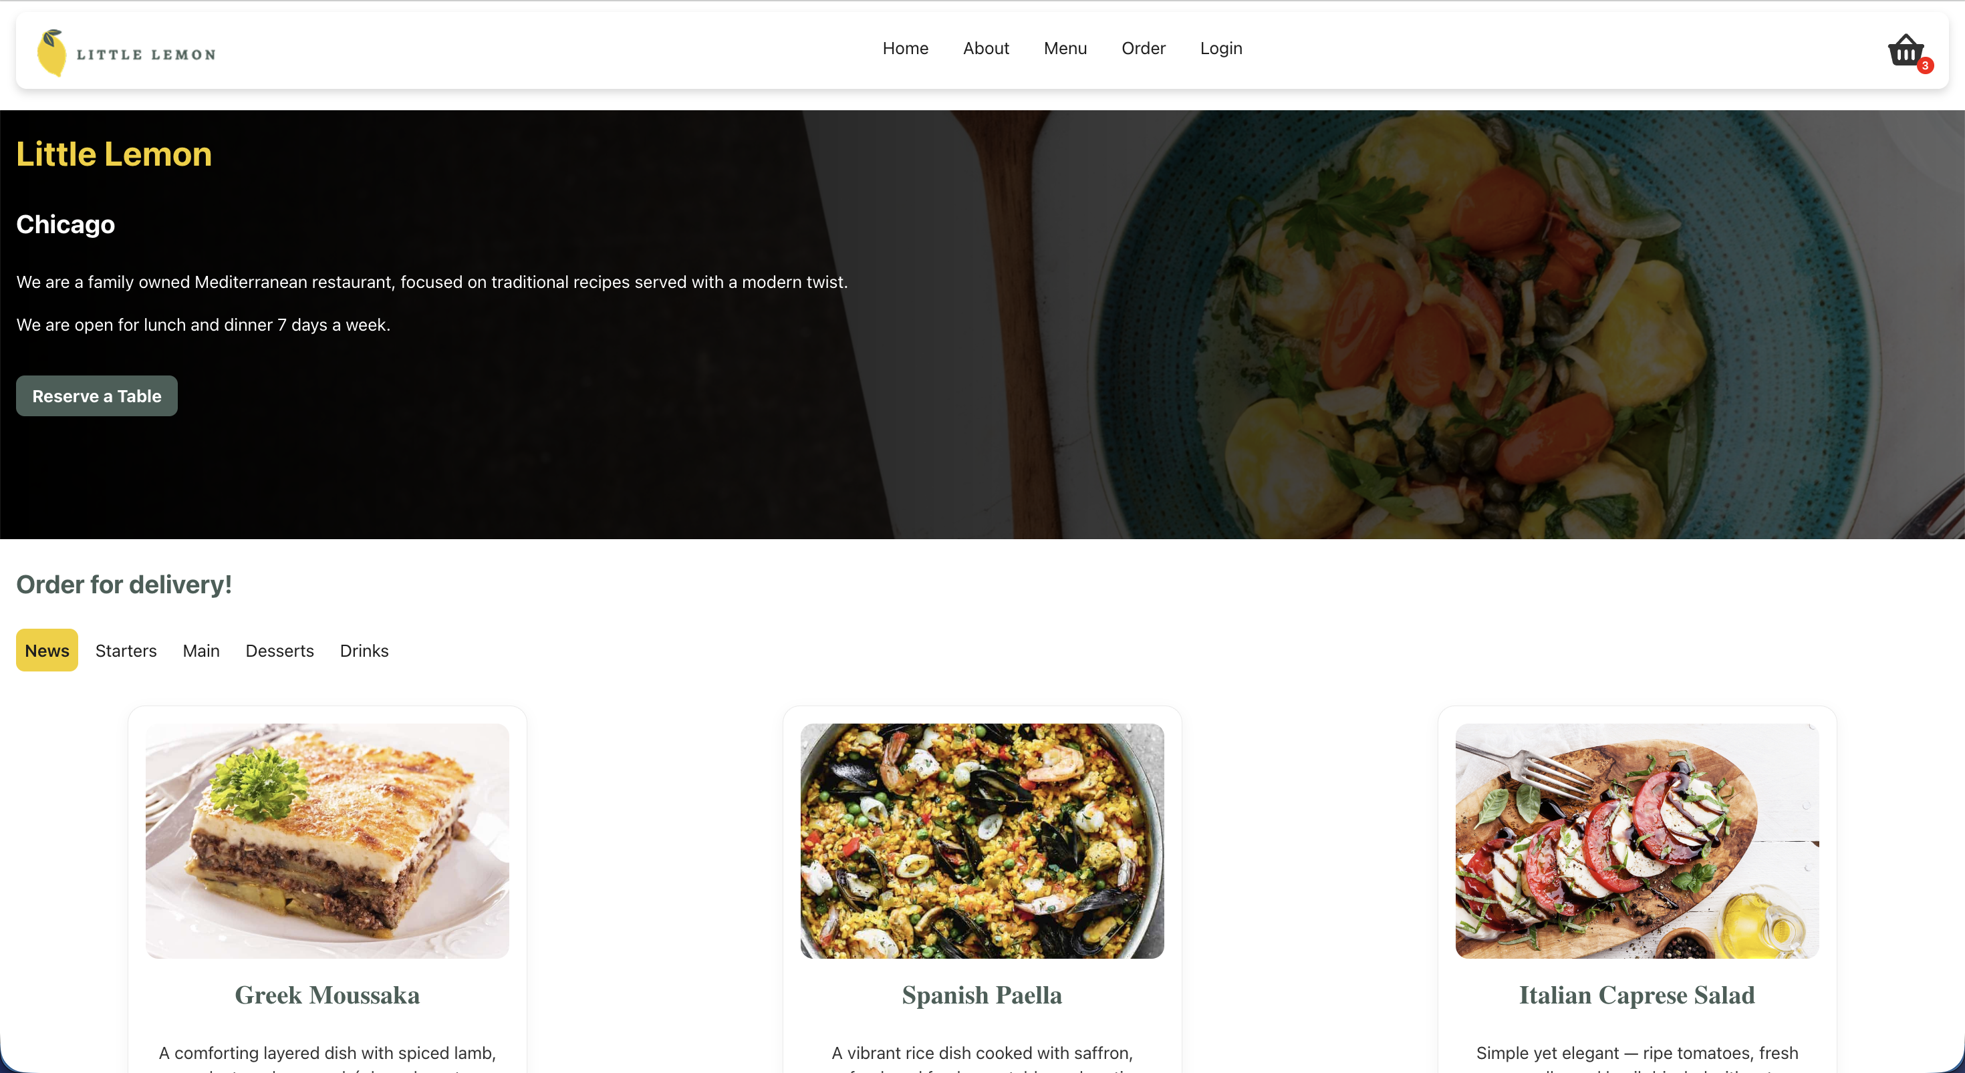This screenshot has width=1965, height=1073.
Task: Switch to the Desserts tab
Action: [280, 651]
